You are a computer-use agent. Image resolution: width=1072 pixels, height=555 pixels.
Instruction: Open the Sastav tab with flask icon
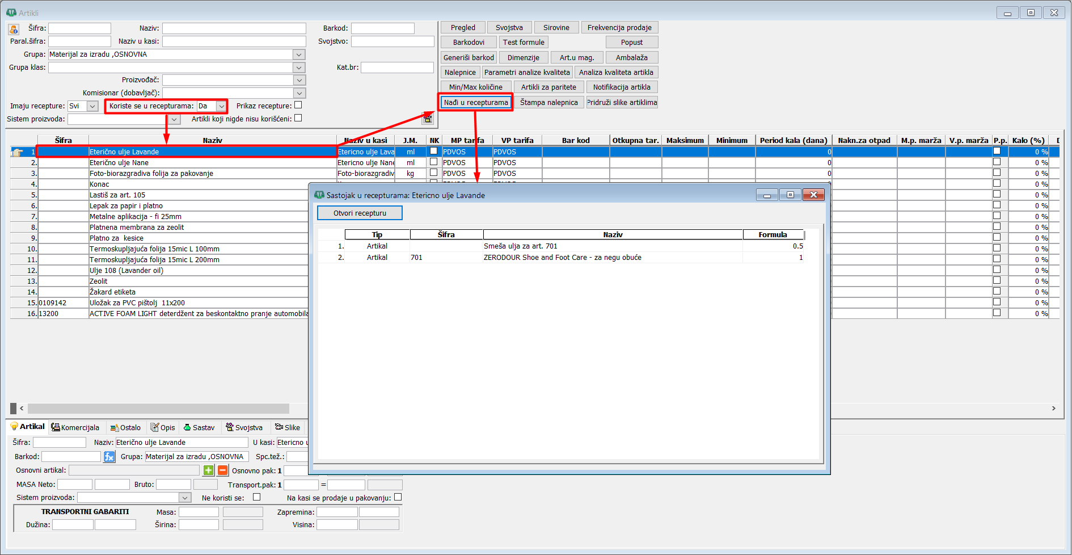pos(199,427)
